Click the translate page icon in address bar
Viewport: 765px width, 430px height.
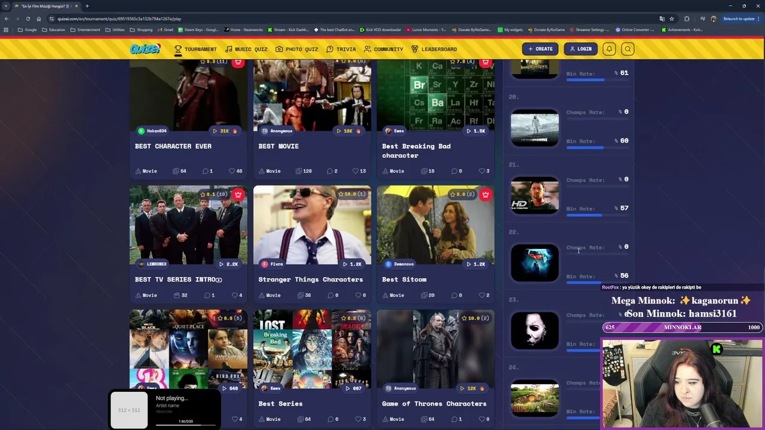point(662,19)
